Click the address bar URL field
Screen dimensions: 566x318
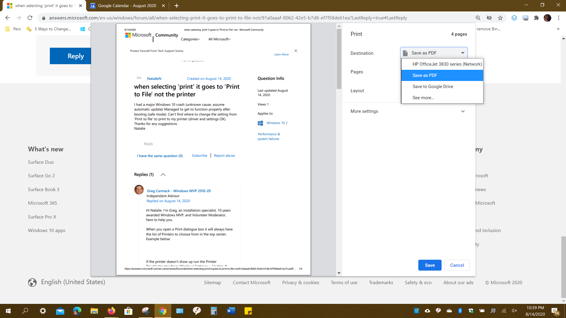tap(228, 18)
